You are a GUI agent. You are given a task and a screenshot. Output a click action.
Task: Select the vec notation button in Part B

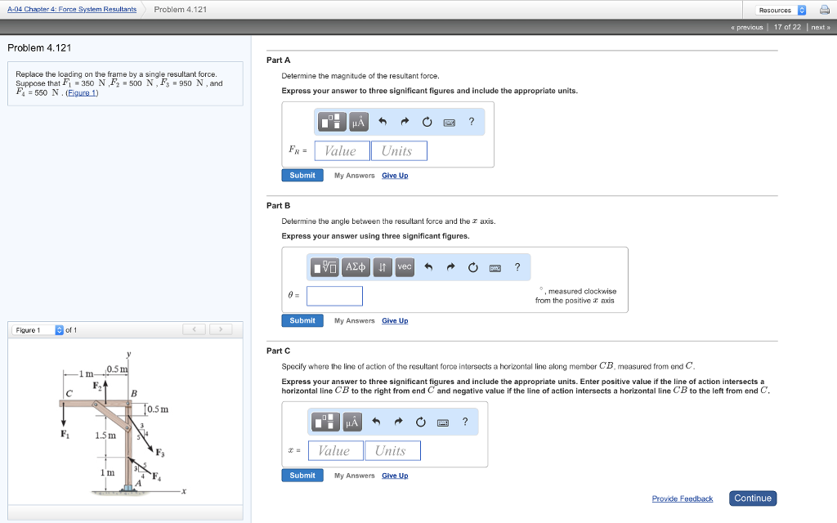(x=404, y=266)
